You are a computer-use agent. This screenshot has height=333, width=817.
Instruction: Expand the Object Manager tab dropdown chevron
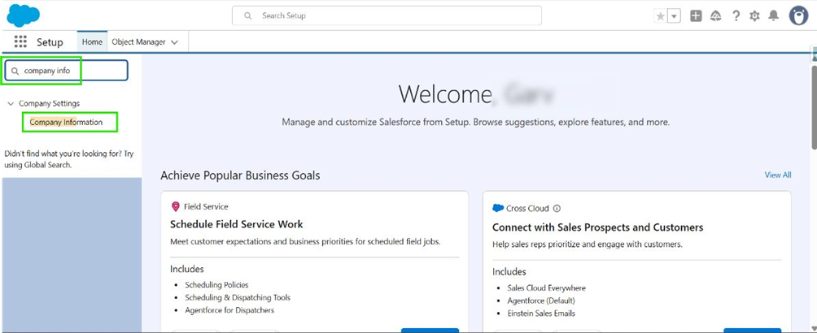click(174, 42)
